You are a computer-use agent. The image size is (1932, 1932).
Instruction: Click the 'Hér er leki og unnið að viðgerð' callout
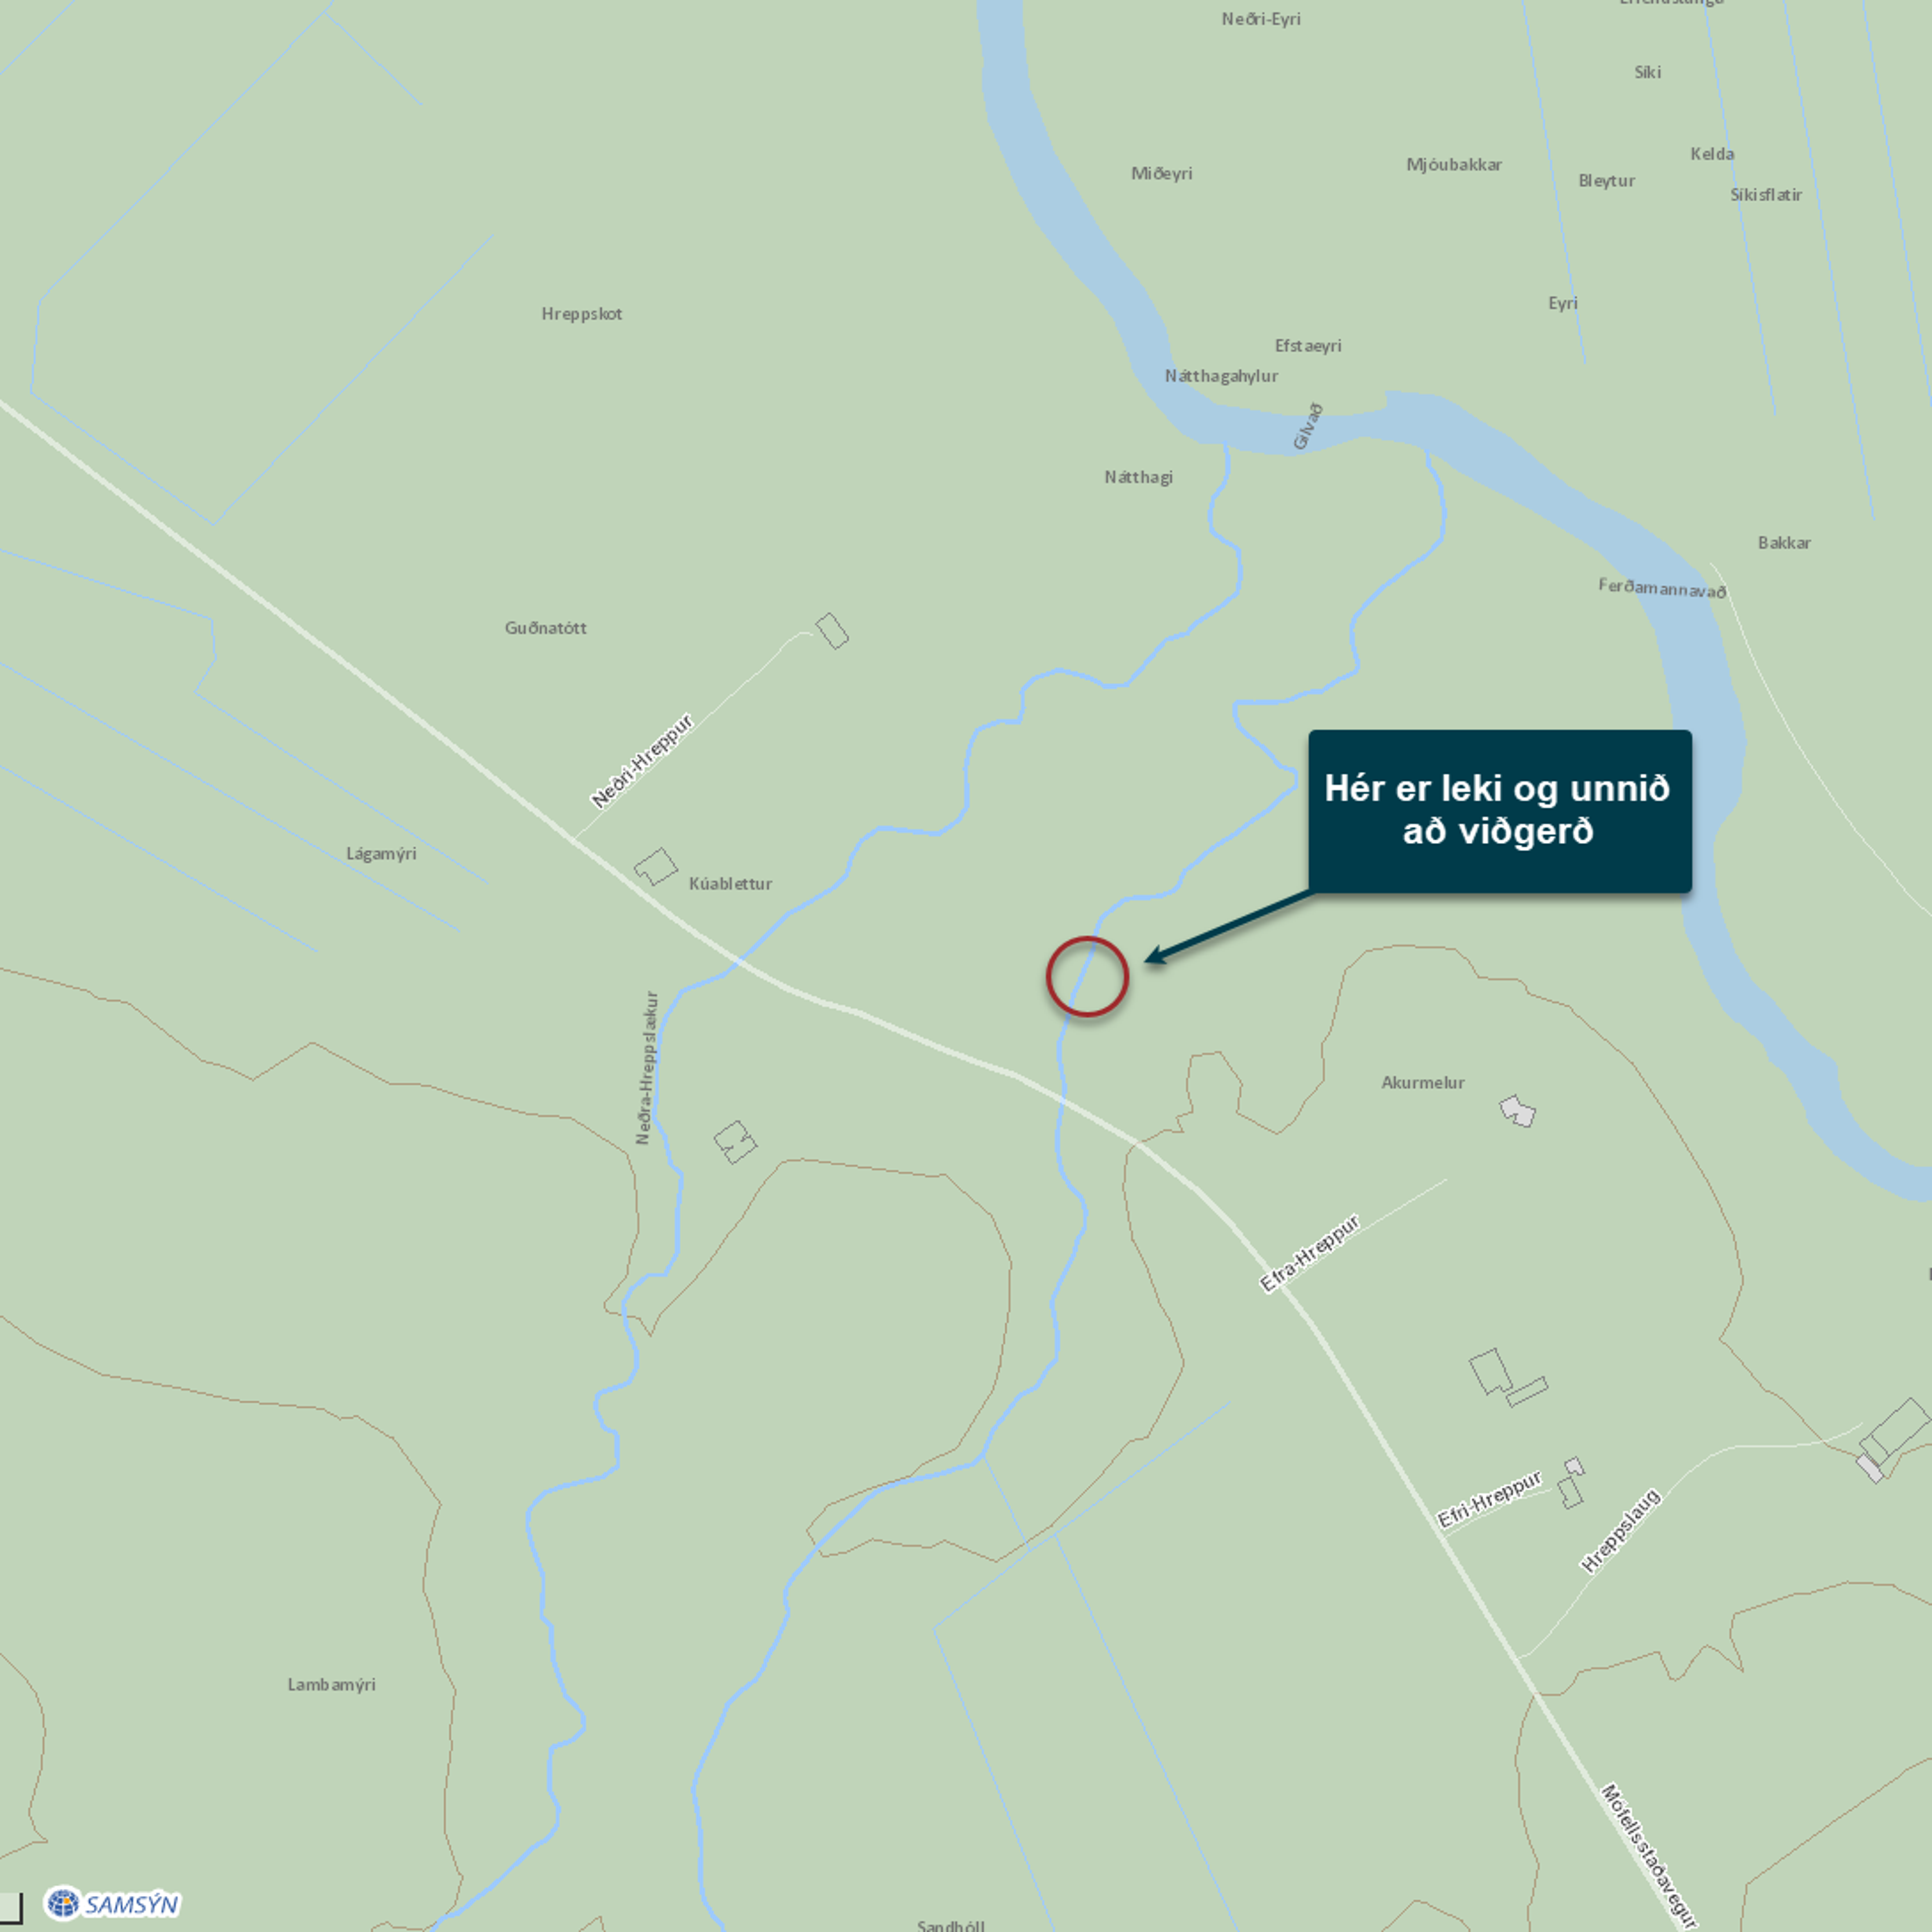[1500, 811]
